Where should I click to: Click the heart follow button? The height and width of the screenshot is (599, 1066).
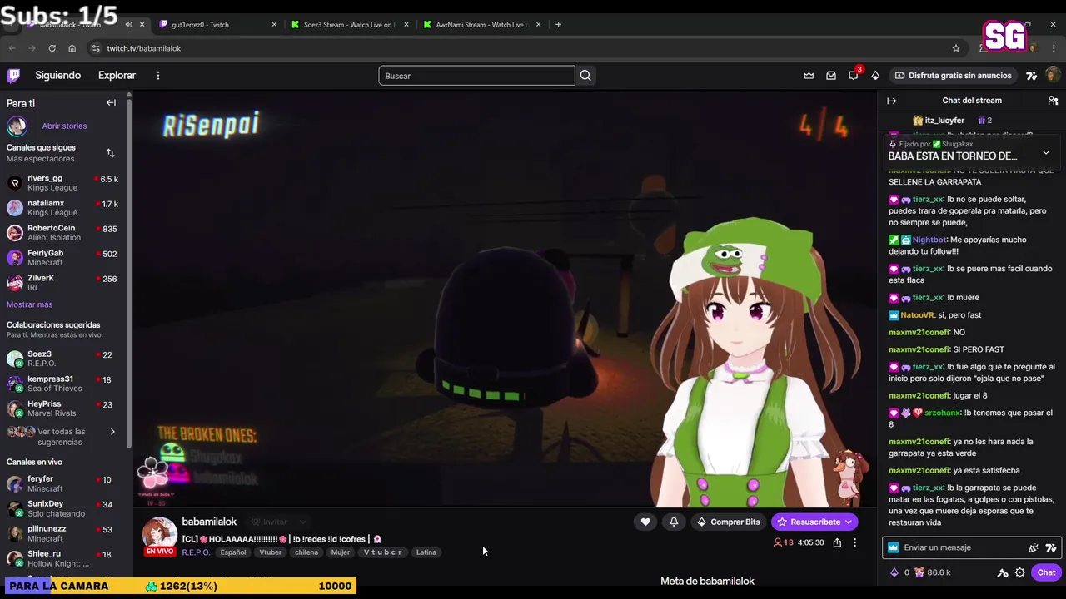pyautogui.click(x=645, y=522)
